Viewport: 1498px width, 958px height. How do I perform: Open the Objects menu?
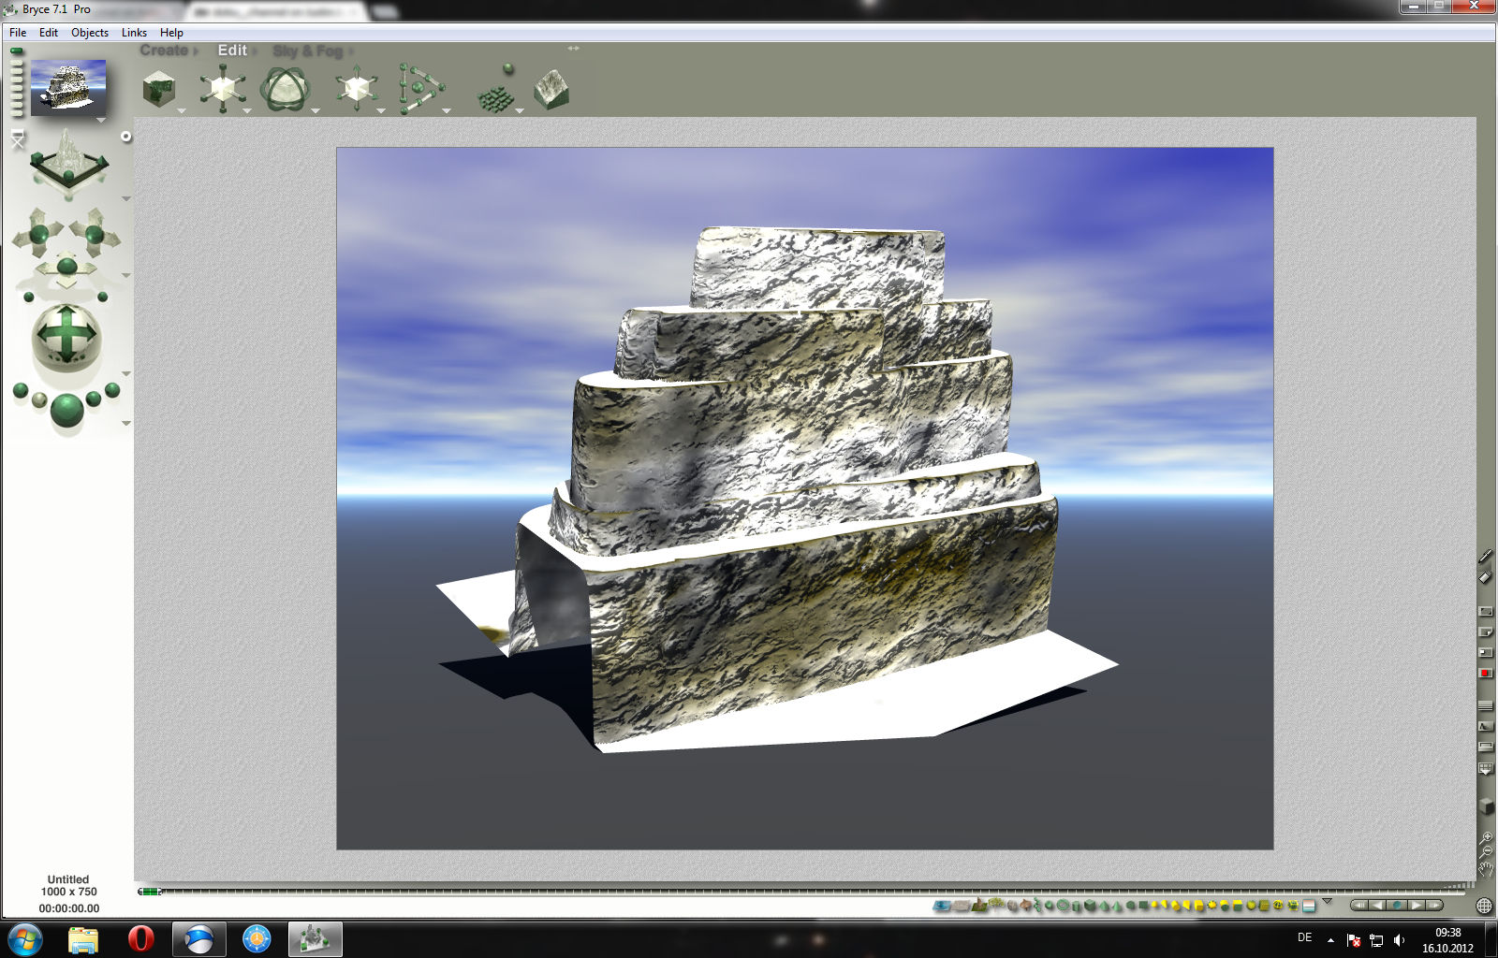point(90,33)
